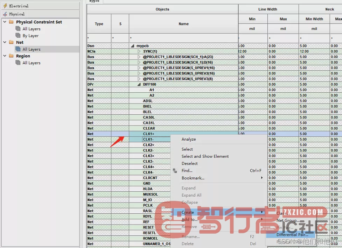Screen dimensions: 342x248
Task: Click the Objects column group header
Action: [x=162, y=9]
